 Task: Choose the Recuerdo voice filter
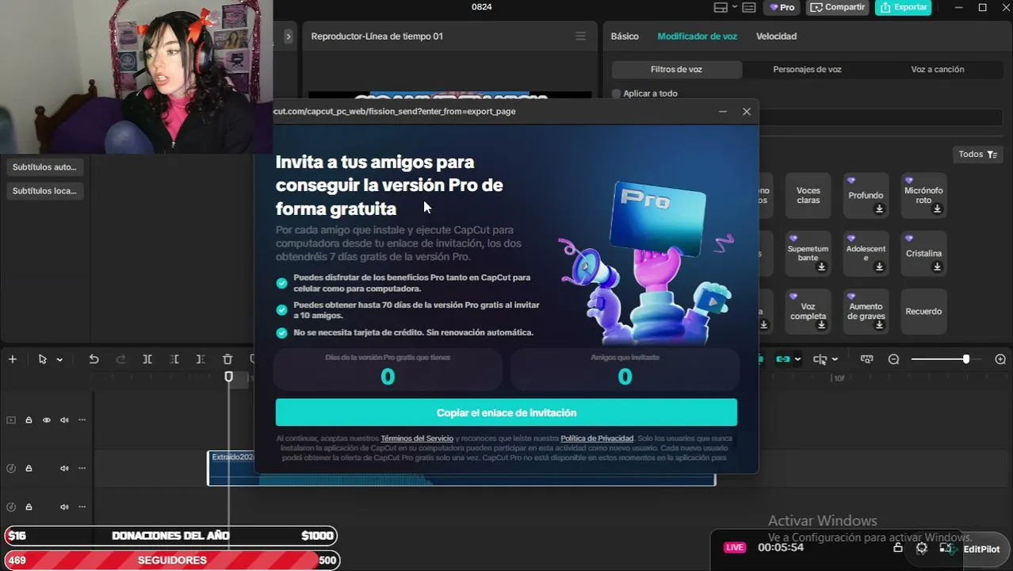click(923, 312)
